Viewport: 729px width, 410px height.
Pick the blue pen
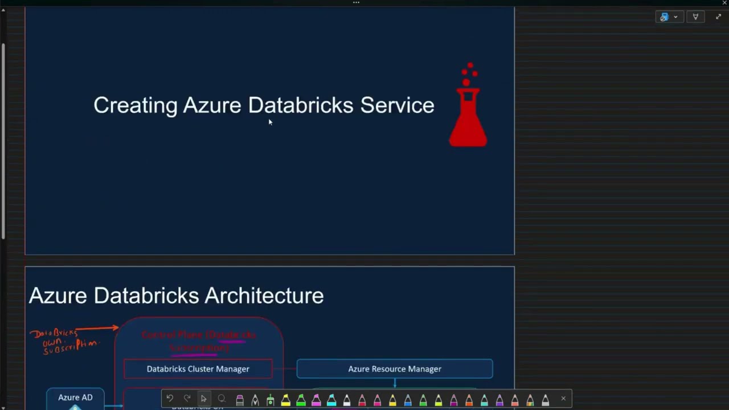click(x=408, y=400)
